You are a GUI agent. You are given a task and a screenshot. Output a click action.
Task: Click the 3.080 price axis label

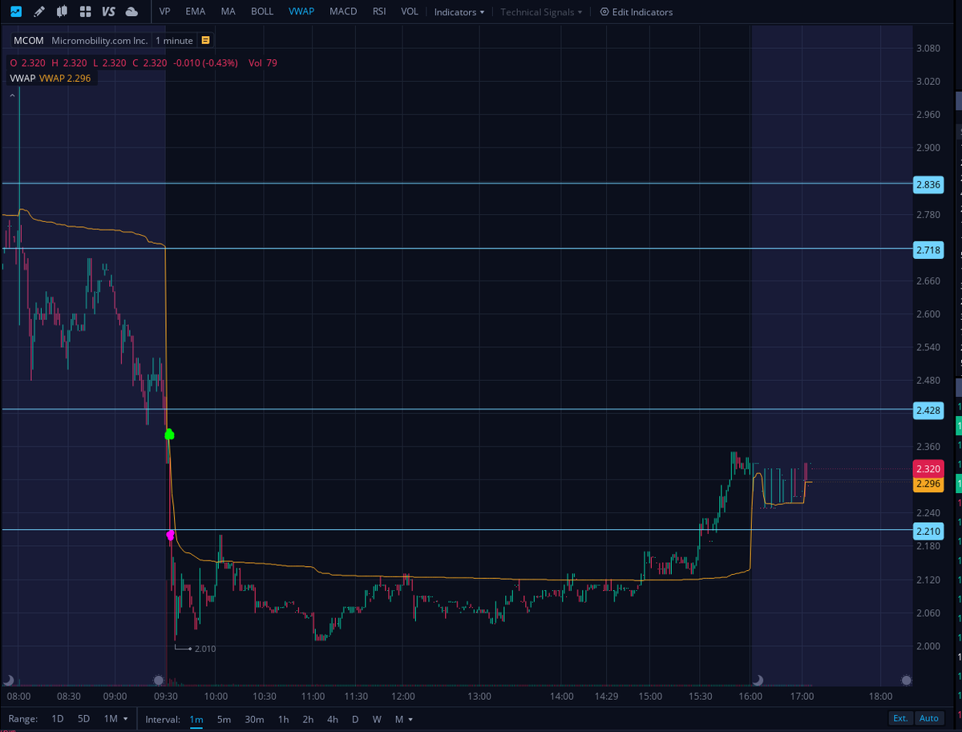pyautogui.click(x=928, y=48)
